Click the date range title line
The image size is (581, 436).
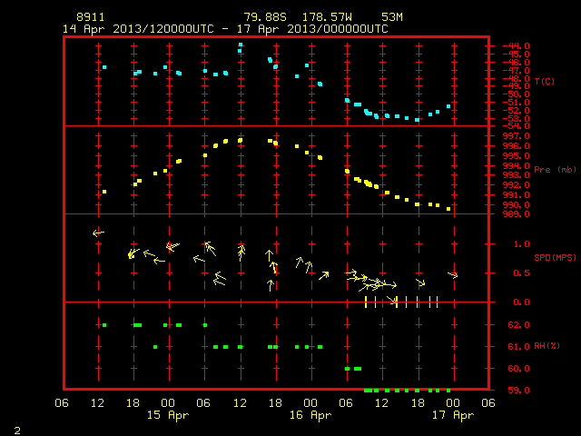(225, 29)
